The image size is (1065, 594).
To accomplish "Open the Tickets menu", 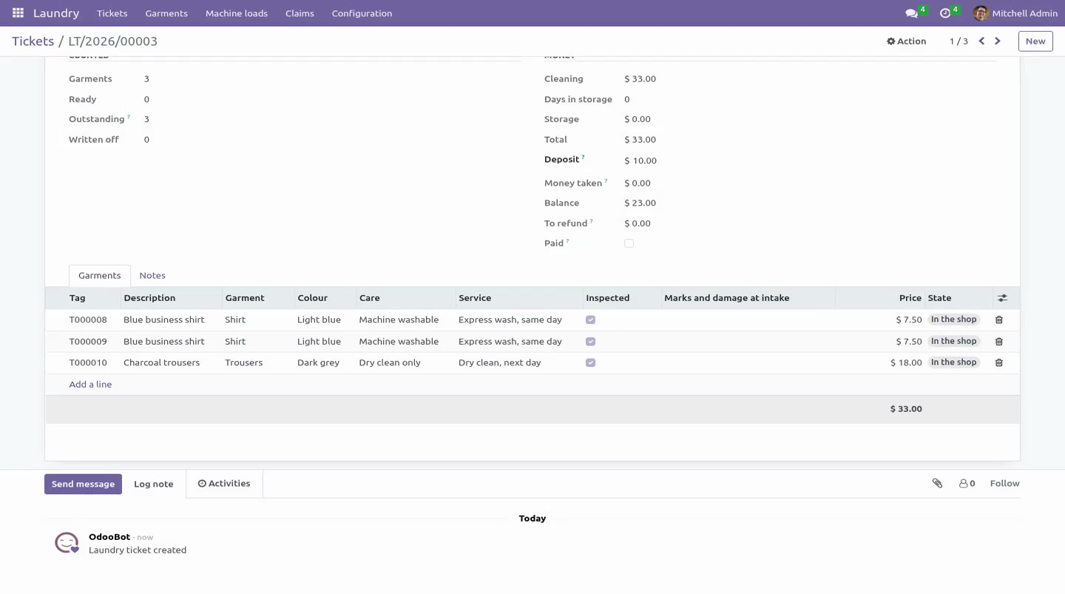I will point(112,13).
